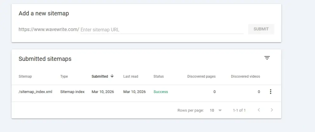Viewport: 315px width, 132px height.
Task: Go to the next page of sitemaps
Action: click(x=272, y=110)
